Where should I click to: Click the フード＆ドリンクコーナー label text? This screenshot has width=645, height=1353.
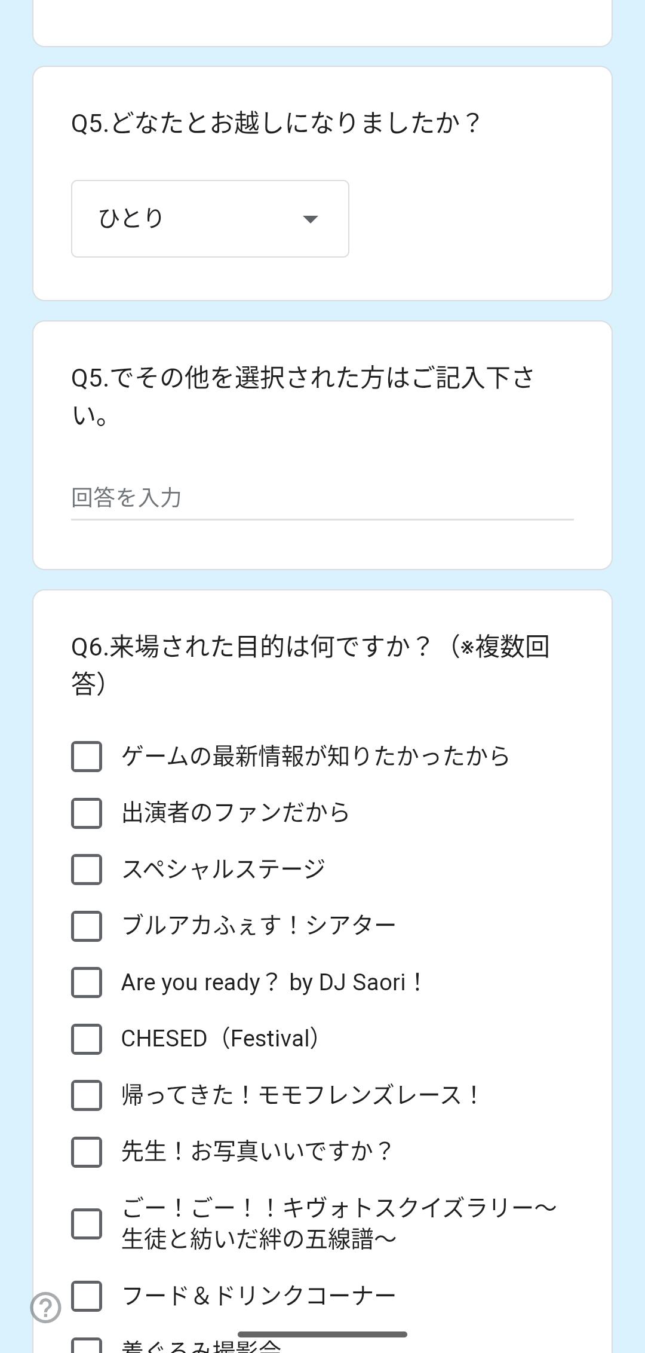pos(258,1296)
